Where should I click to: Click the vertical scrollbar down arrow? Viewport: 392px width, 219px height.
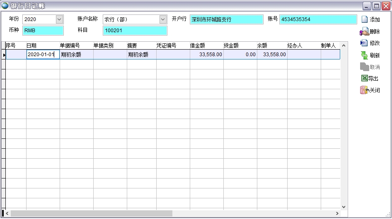(344, 207)
